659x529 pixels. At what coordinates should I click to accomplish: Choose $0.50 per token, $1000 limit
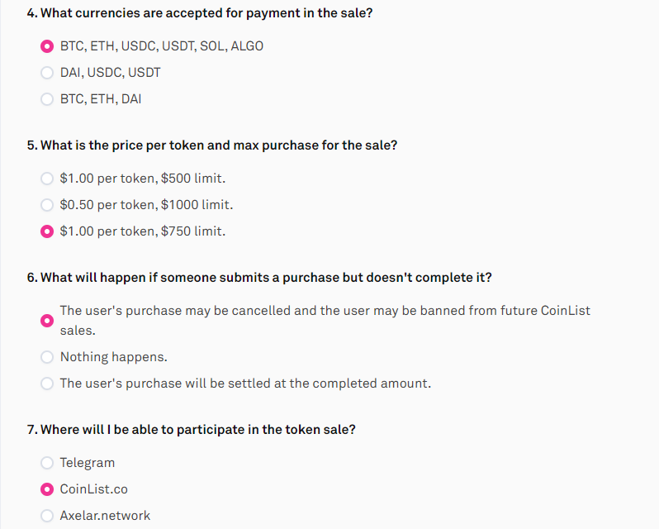[x=46, y=205]
